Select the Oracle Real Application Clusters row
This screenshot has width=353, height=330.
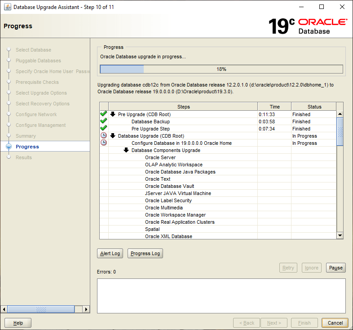coord(218,222)
